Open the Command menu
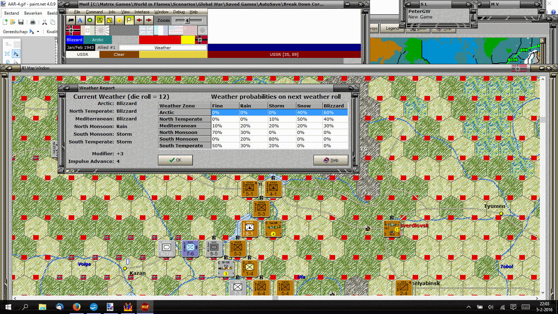Image resolution: width=558 pixels, height=314 pixels. pyautogui.click(x=95, y=12)
